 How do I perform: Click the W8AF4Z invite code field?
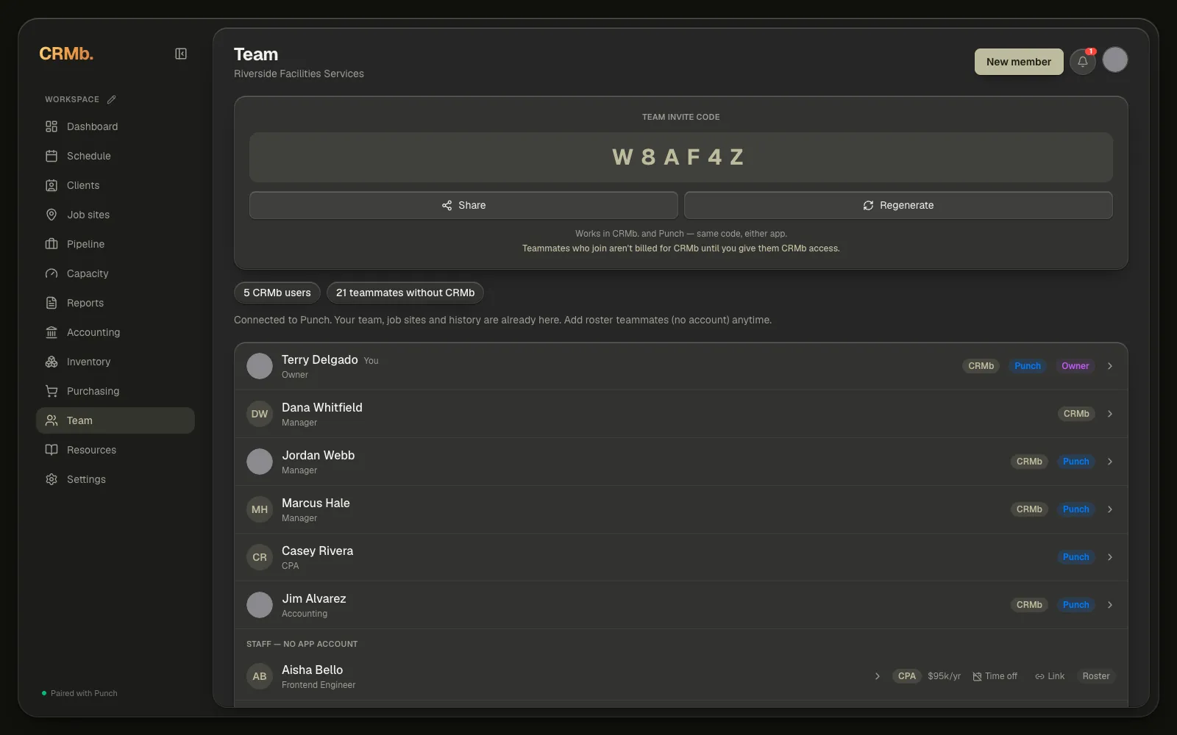[x=680, y=157]
